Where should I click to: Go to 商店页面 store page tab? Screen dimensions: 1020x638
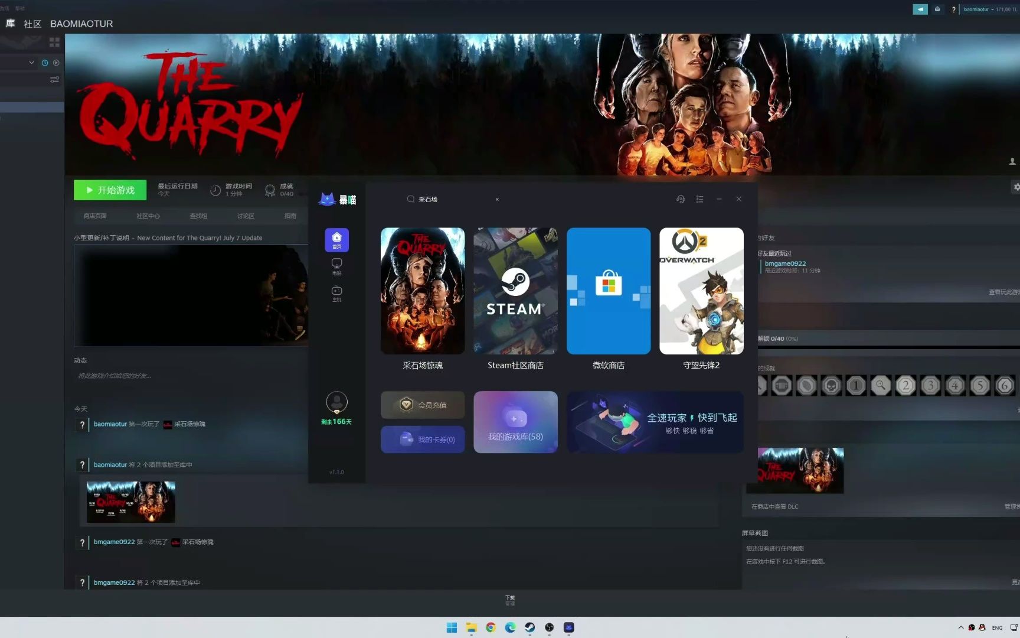click(x=95, y=216)
